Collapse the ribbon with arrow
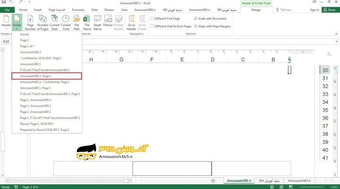This screenshot has height=189, width=340. tap(336, 34)
